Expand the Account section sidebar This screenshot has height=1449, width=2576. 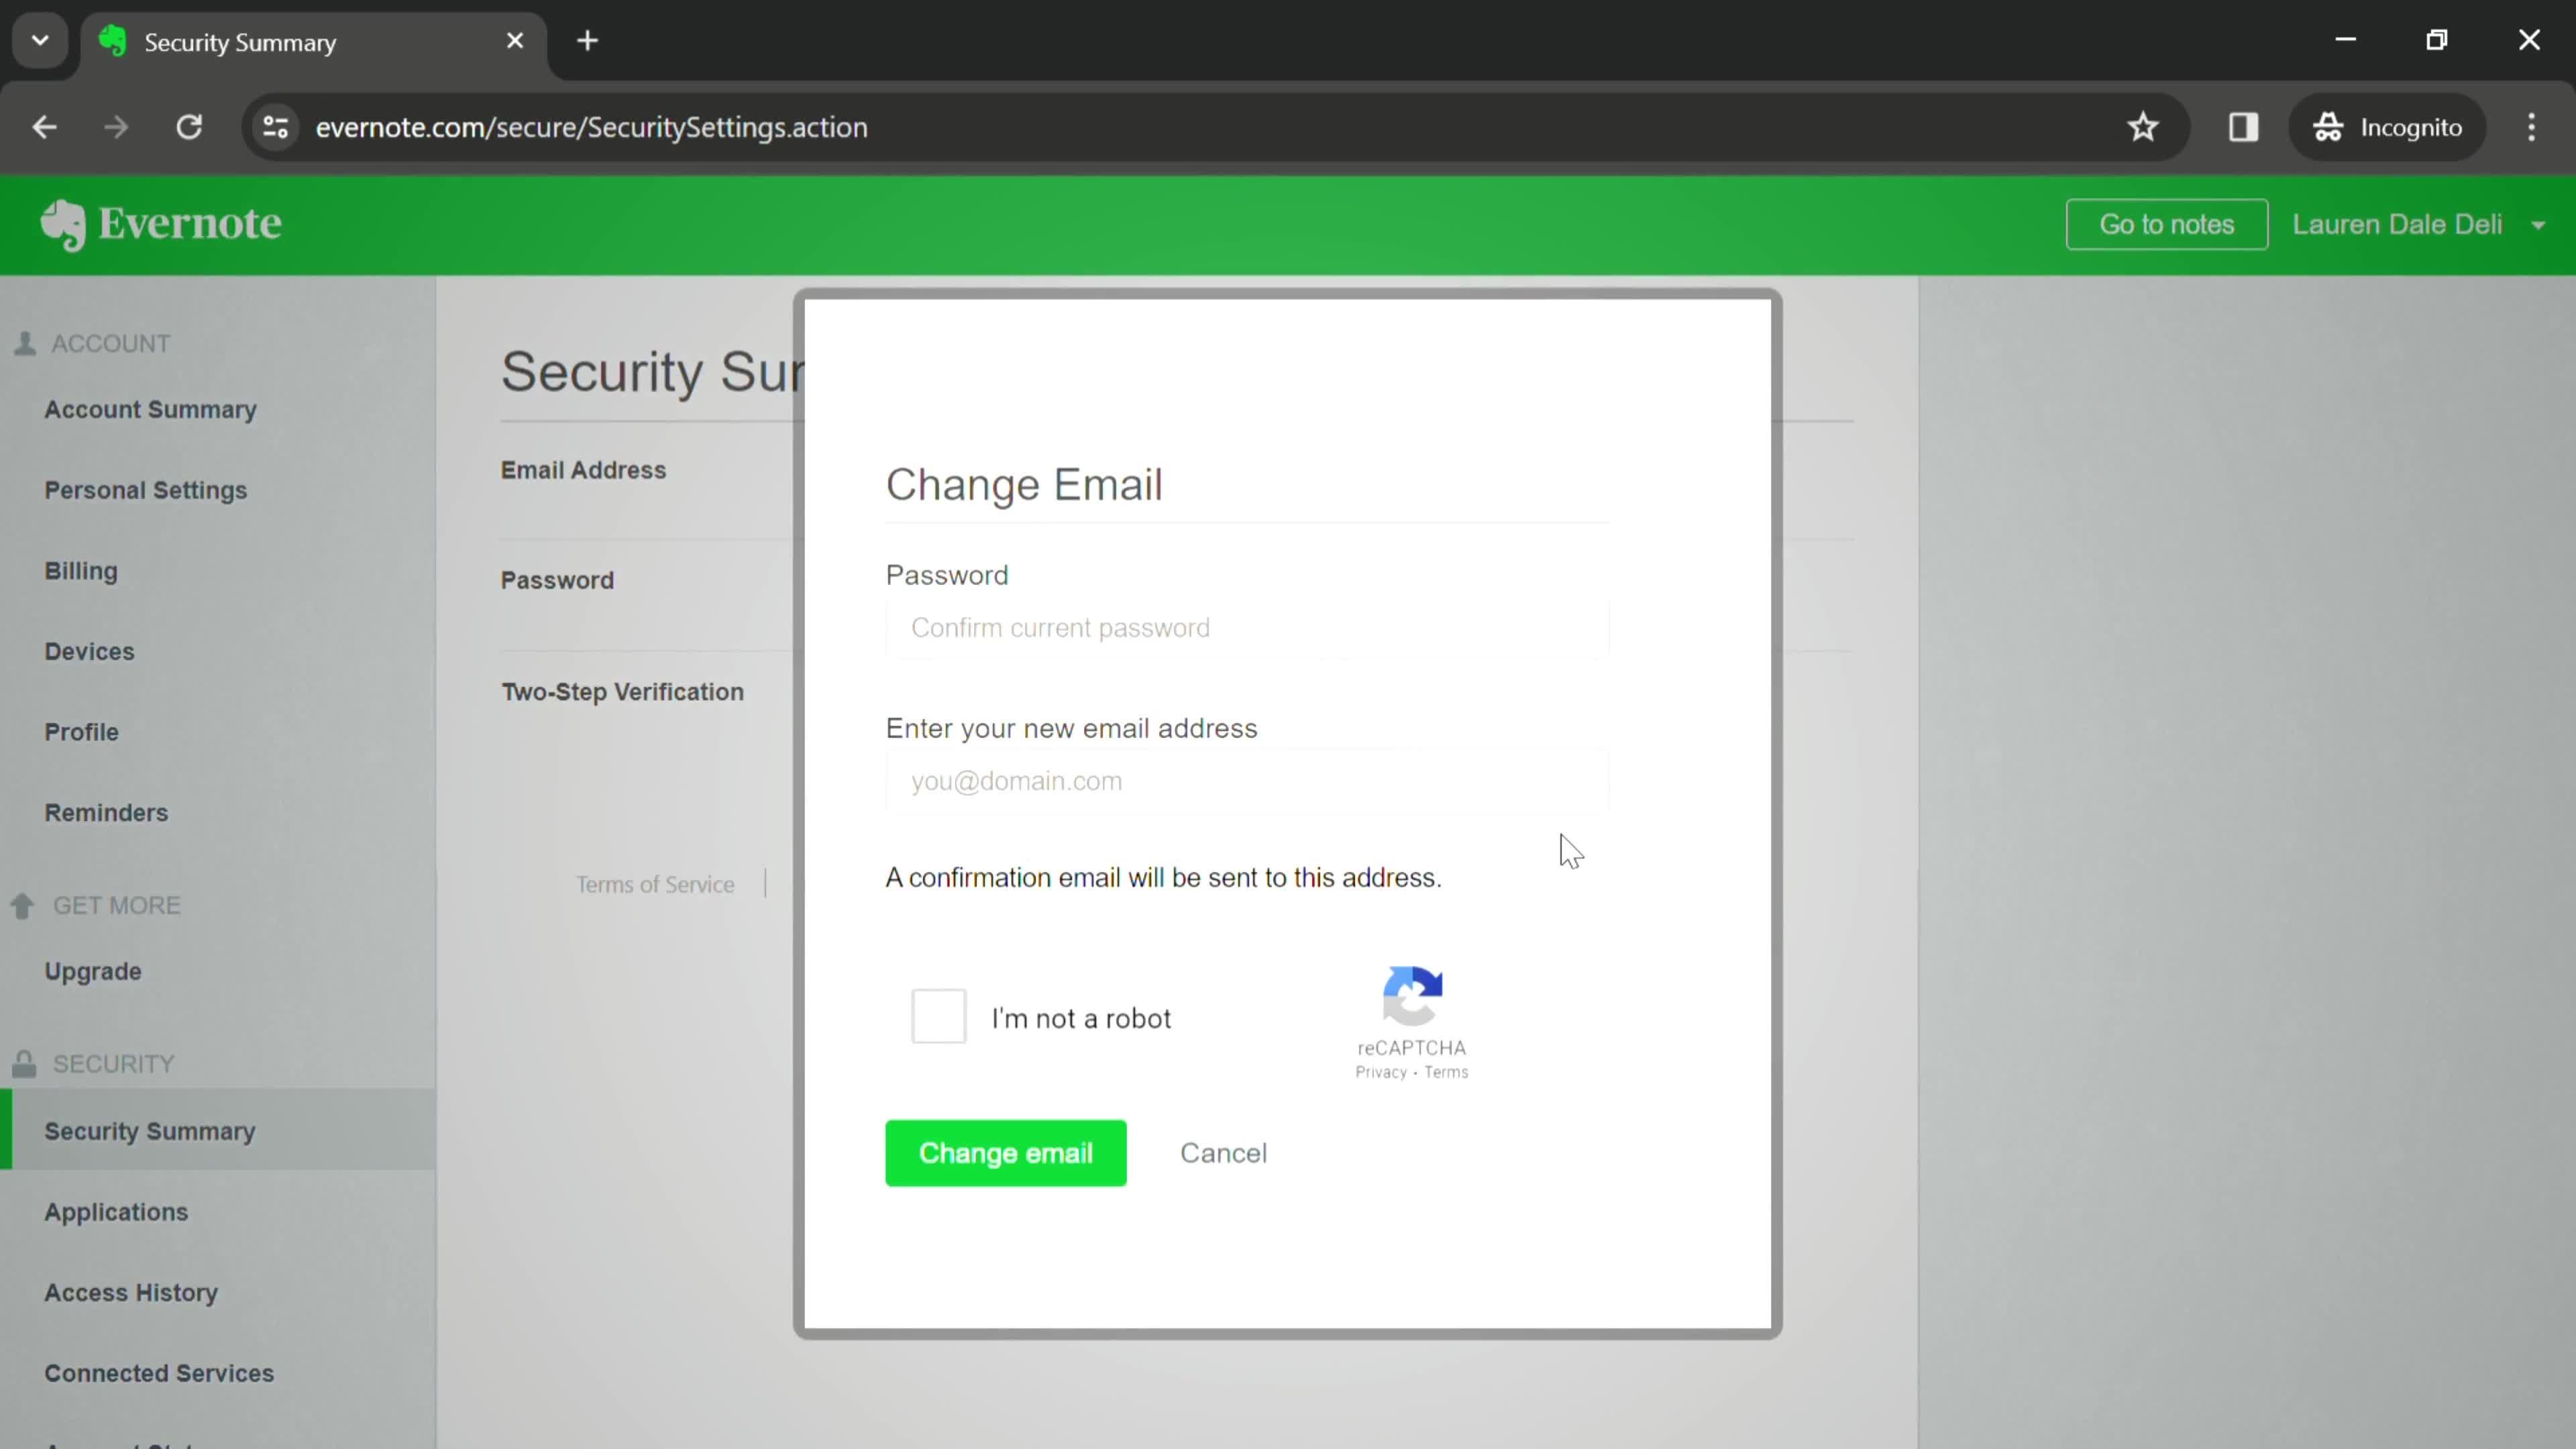pos(110,343)
